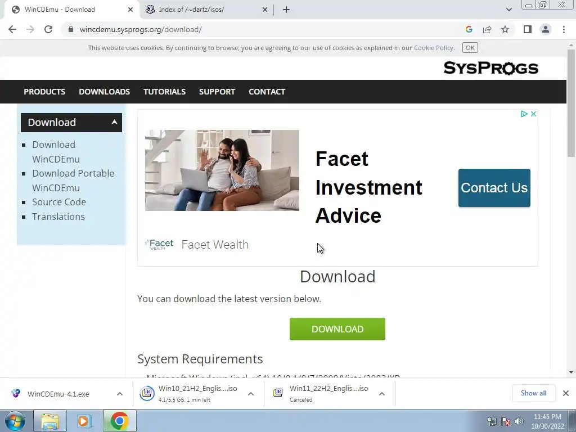The image size is (576, 432).
Task: Close the Index of /~dartz/isos/ tab
Action: point(265,10)
